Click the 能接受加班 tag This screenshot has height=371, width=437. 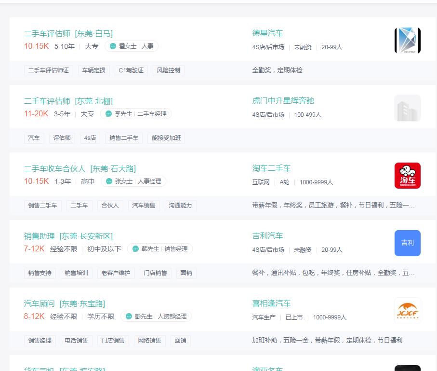[166, 138]
